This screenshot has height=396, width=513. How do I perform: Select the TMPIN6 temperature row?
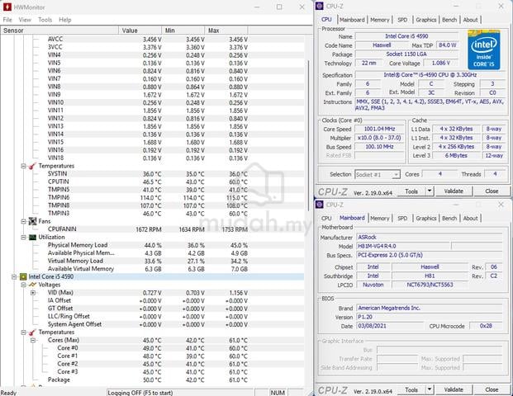(152, 198)
